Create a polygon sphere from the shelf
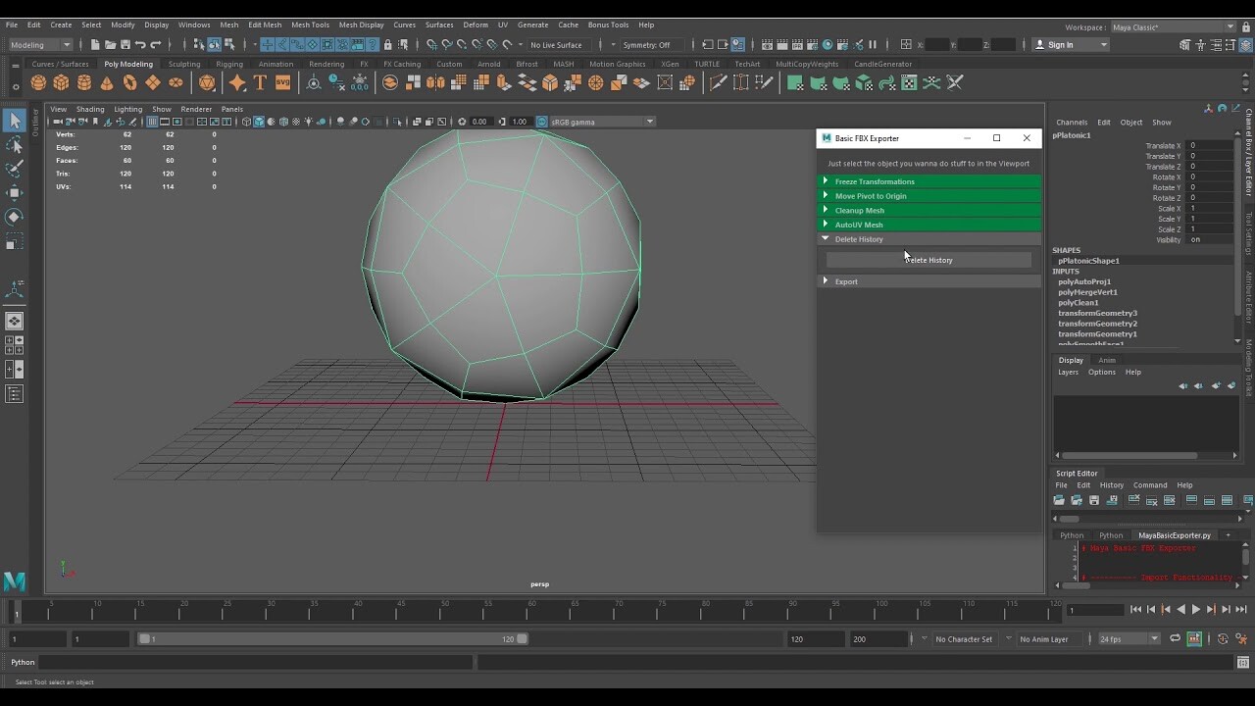 38,83
